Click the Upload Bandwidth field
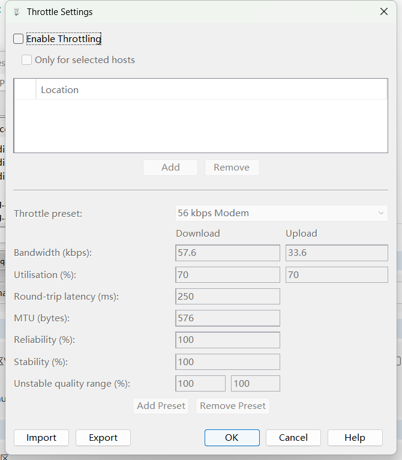This screenshot has height=460, width=402. 336,253
